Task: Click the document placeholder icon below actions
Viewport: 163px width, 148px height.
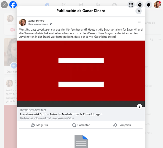Action: pyautogui.click(x=81, y=141)
